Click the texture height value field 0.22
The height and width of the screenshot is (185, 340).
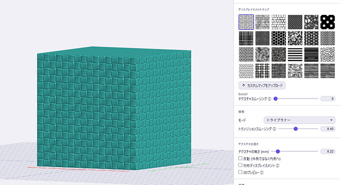328,152
